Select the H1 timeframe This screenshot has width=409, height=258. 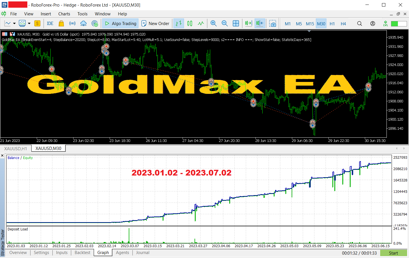(332, 24)
